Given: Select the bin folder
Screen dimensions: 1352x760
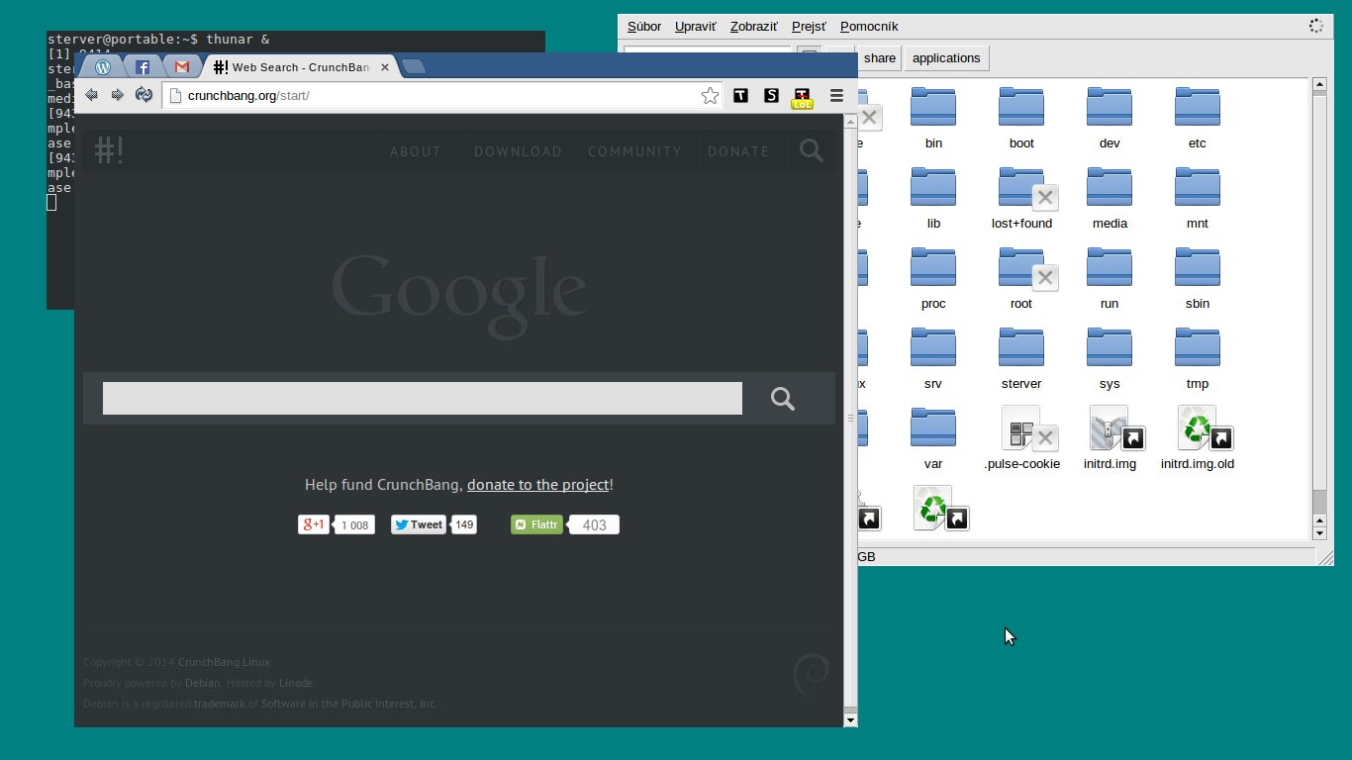Looking at the screenshot, I should tap(933, 118).
